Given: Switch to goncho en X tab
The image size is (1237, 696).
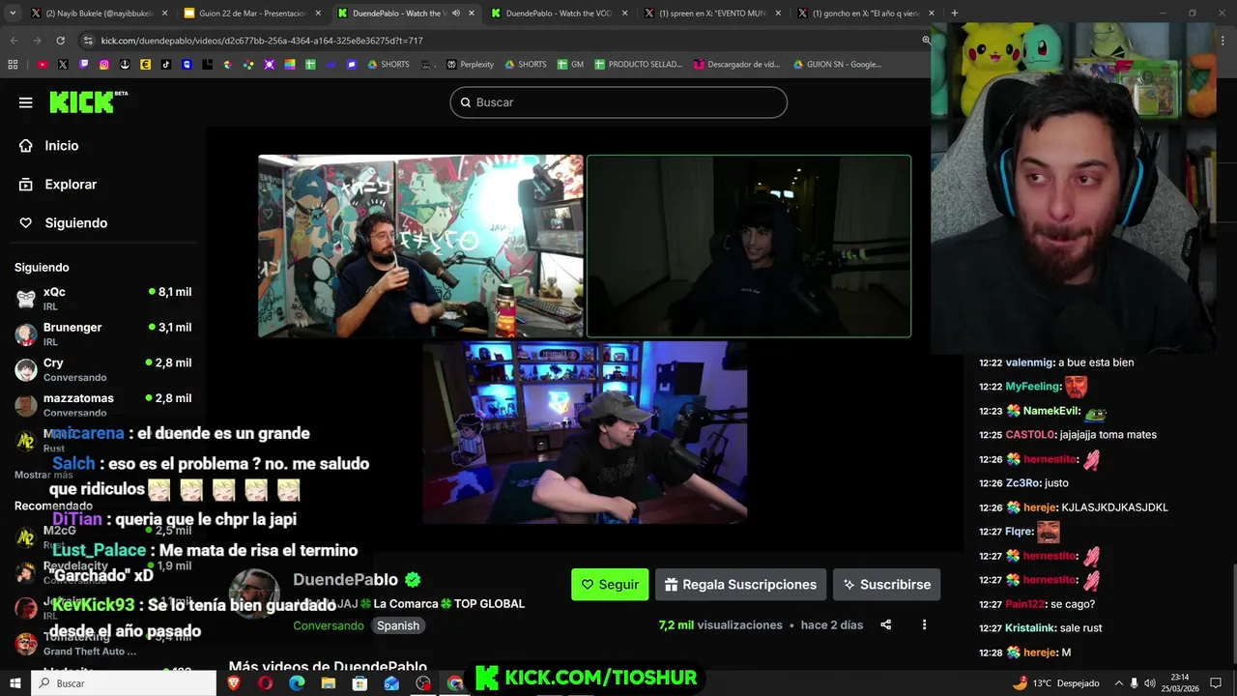Looking at the screenshot, I should (x=865, y=14).
